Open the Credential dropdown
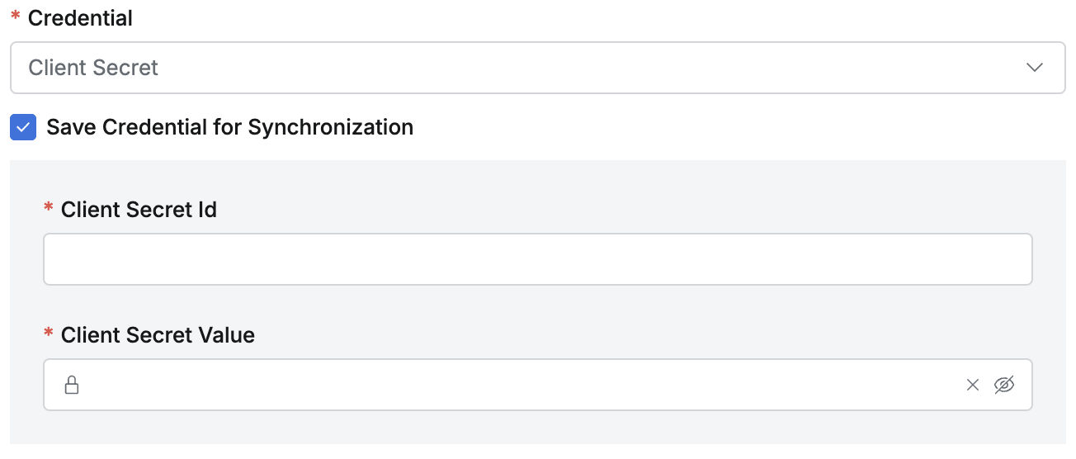Viewport: 1076px width, 459px height. click(x=537, y=68)
